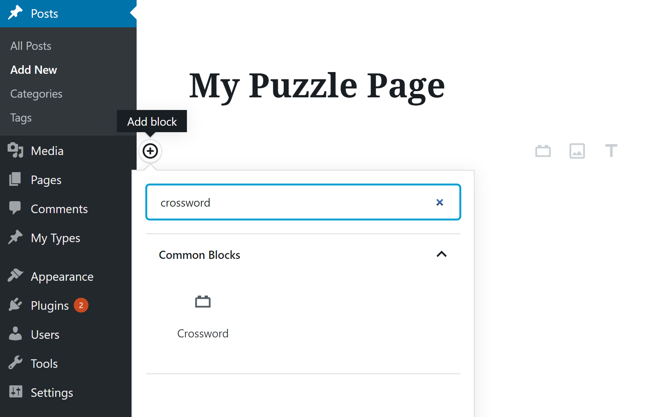Click the quick-insert Crossword block shortcut icon
The height and width of the screenshot is (417, 666).
pos(543,151)
